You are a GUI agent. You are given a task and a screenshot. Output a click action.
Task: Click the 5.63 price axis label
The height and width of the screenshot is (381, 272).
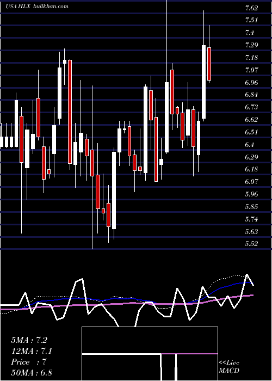click(x=251, y=231)
